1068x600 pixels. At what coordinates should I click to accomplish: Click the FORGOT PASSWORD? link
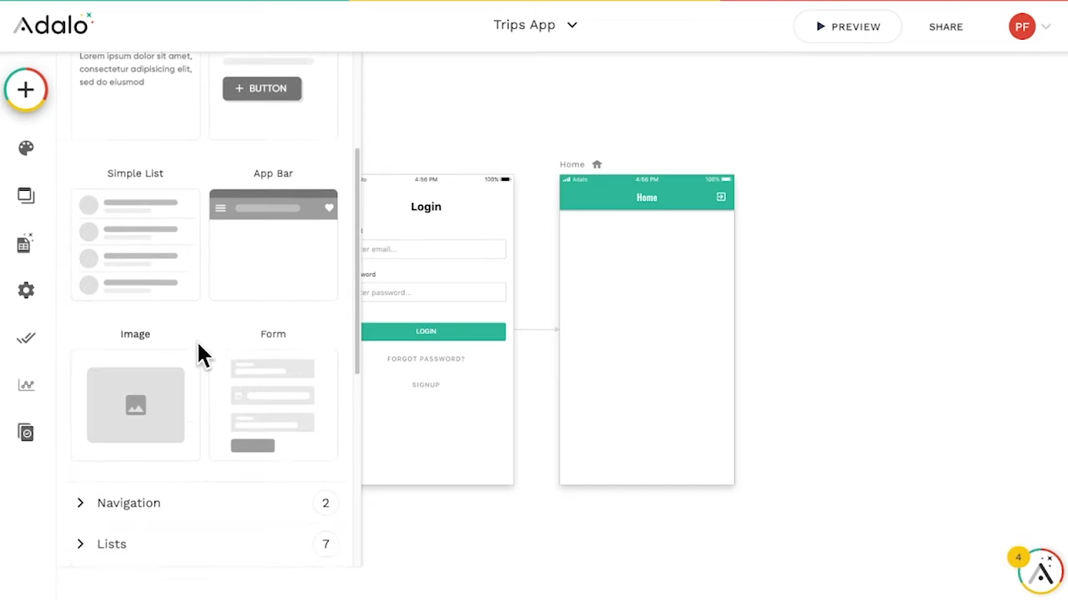426,359
